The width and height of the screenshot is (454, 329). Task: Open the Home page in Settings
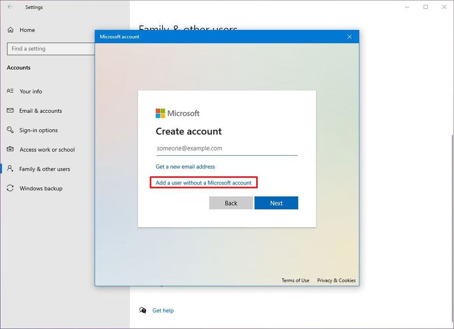(x=27, y=30)
